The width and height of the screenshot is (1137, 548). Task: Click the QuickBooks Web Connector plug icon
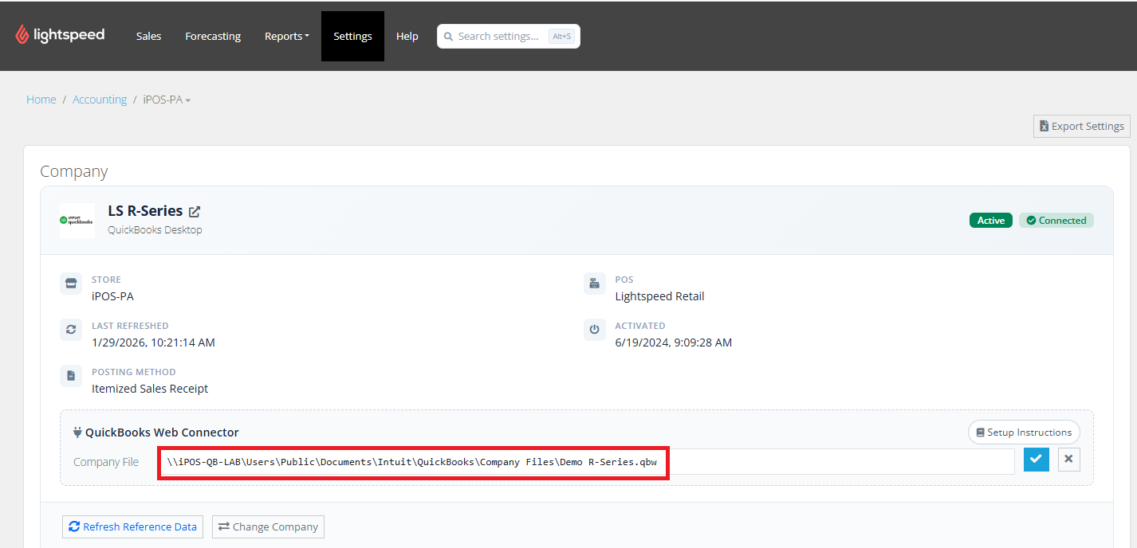pyautogui.click(x=77, y=433)
